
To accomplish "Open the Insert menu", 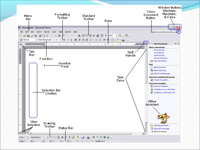I will (39, 32).
